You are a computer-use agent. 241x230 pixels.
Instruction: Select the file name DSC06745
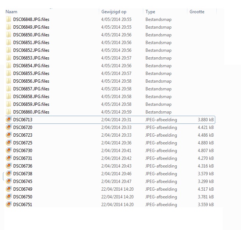(x=23, y=182)
